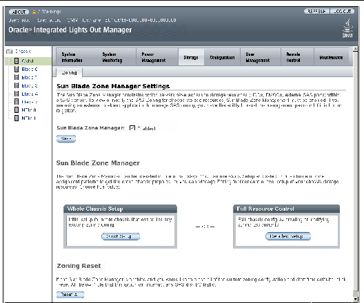The width and height of the screenshot is (364, 303).
Task: Select the Storage tab
Action: tap(191, 57)
